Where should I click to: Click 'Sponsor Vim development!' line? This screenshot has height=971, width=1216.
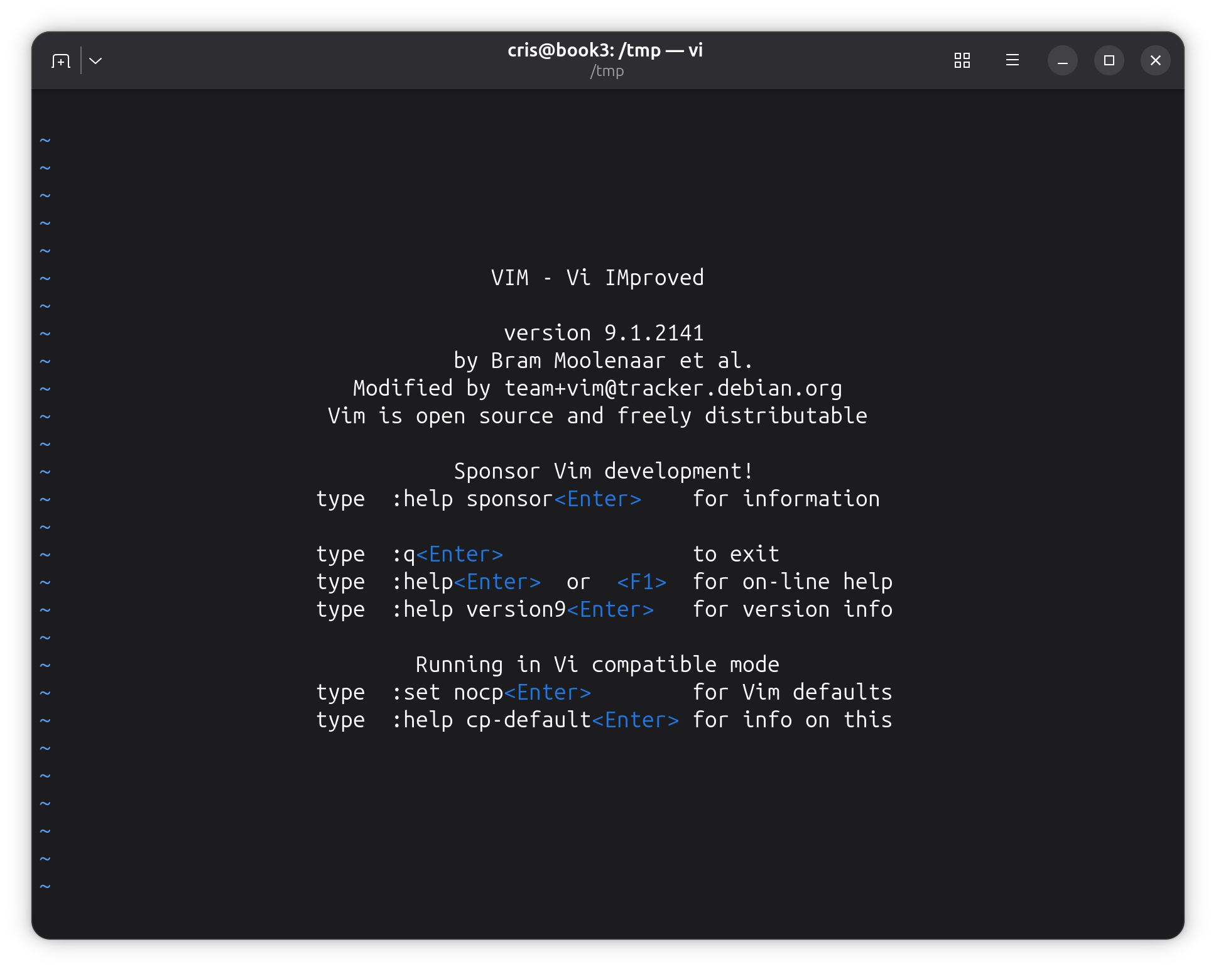(x=603, y=471)
